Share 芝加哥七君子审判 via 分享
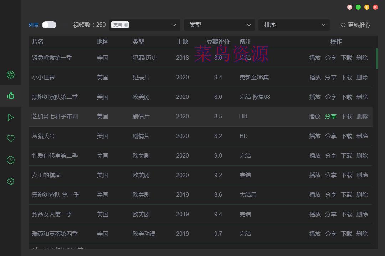Screen dimensions: 385x256 (330, 116)
